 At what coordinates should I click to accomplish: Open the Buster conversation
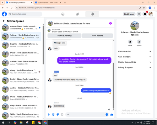pos(21,80)
